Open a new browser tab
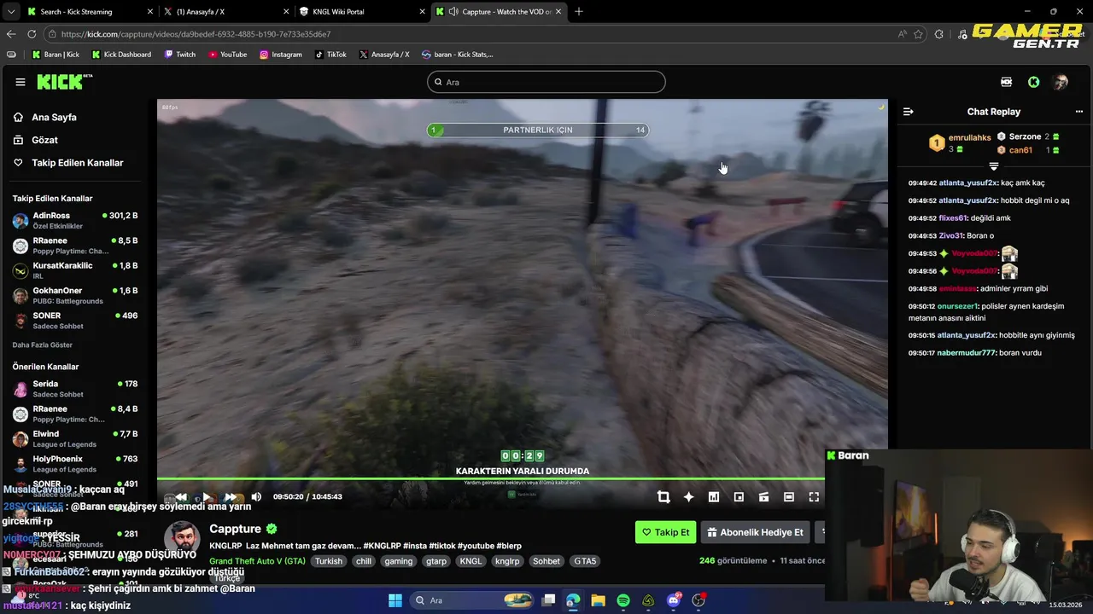 pos(579,12)
